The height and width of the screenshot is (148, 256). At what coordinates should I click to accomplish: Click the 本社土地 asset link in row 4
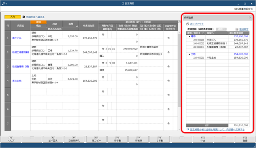coord(17,81)
